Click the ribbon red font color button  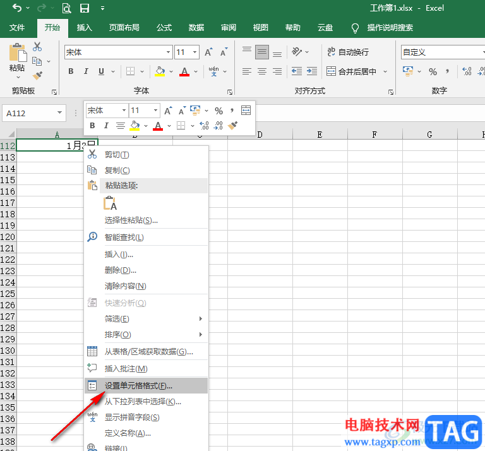[x=184, y=71]
